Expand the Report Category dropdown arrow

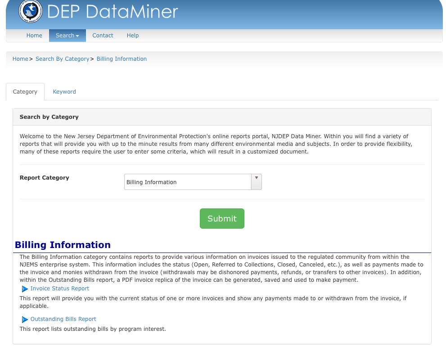point(256,182)
